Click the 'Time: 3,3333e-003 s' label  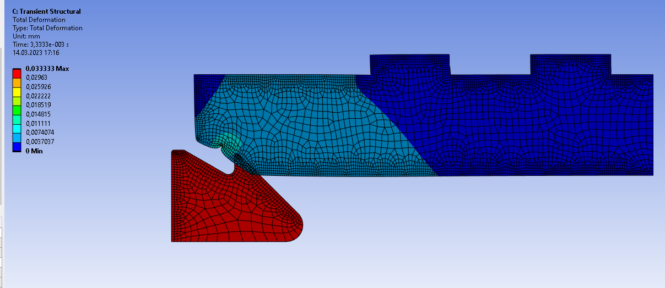[x=41, y=45]
